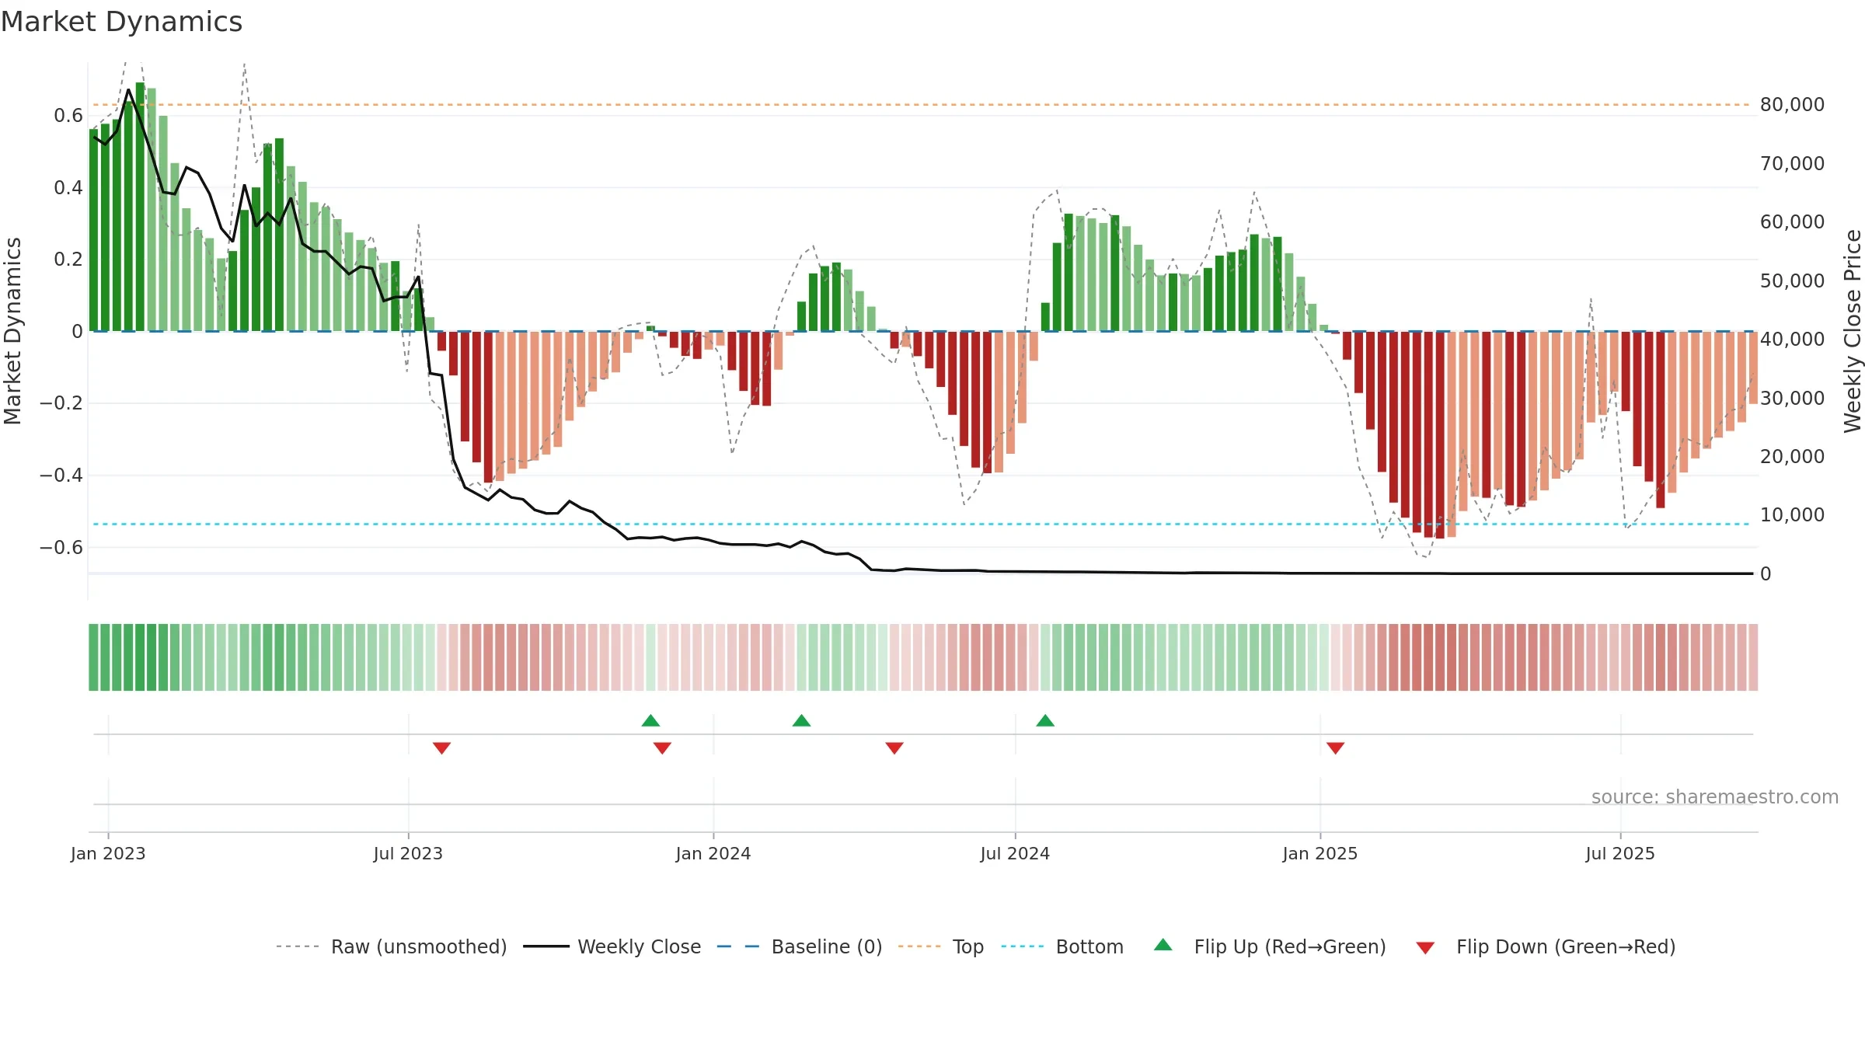Click the weekly close price peak above 80,000
This screenshot has width=1865, height=1049.
(x=128, y=90)
